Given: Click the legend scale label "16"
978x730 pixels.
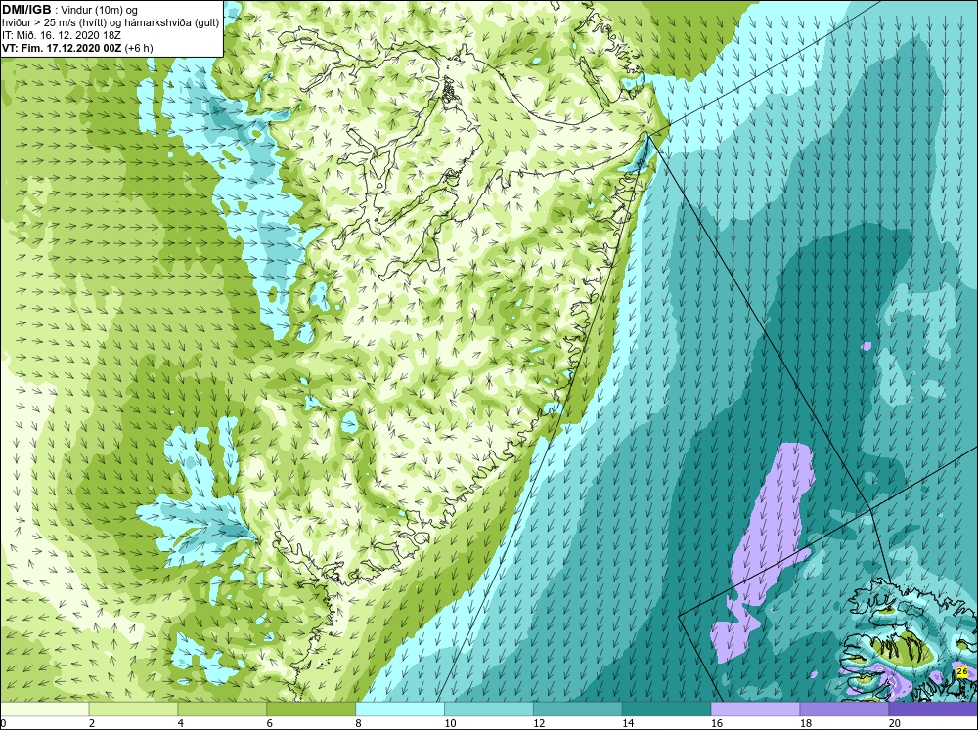Looking at the screenshot, I should [717, 723].
